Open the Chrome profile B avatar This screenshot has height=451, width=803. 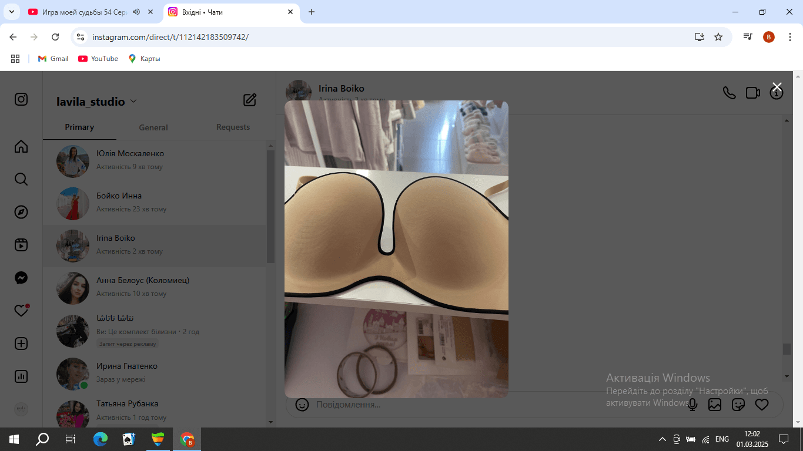click(769, 37)
